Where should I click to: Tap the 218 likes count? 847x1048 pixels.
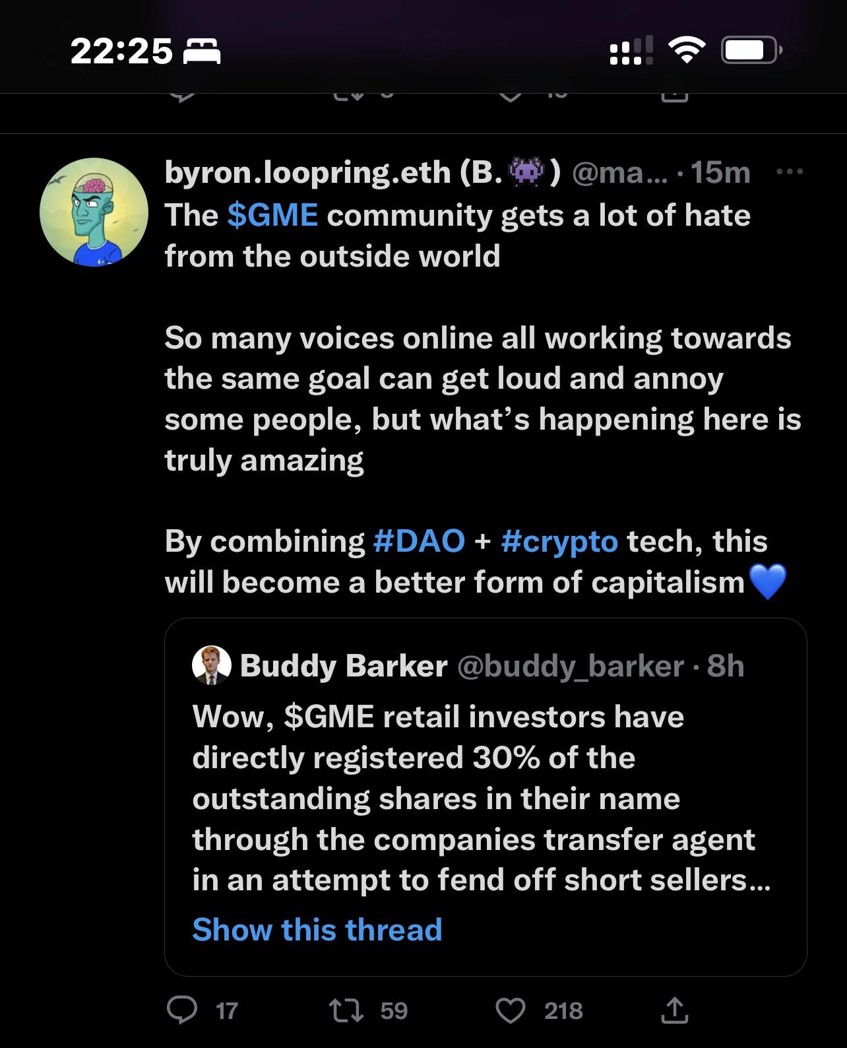point(562,1010)
